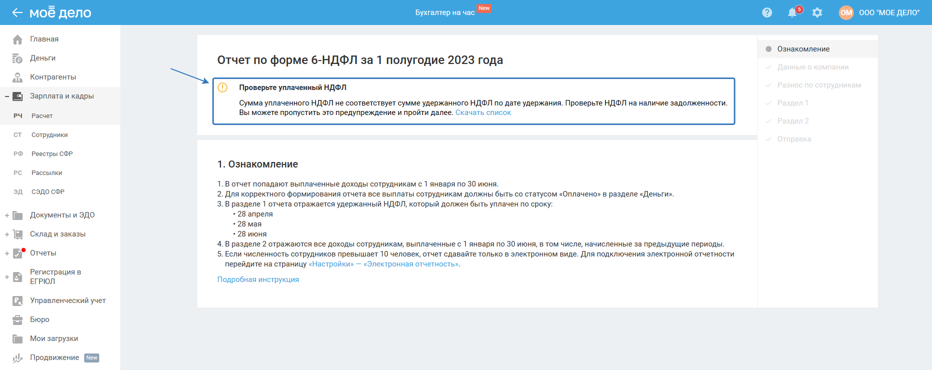Click the Документы и ЭДО folder icon
932x370 pixels.
tap(18, 215)
